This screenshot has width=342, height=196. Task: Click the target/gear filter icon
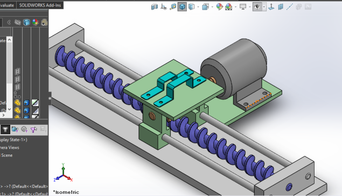point(24,130)
